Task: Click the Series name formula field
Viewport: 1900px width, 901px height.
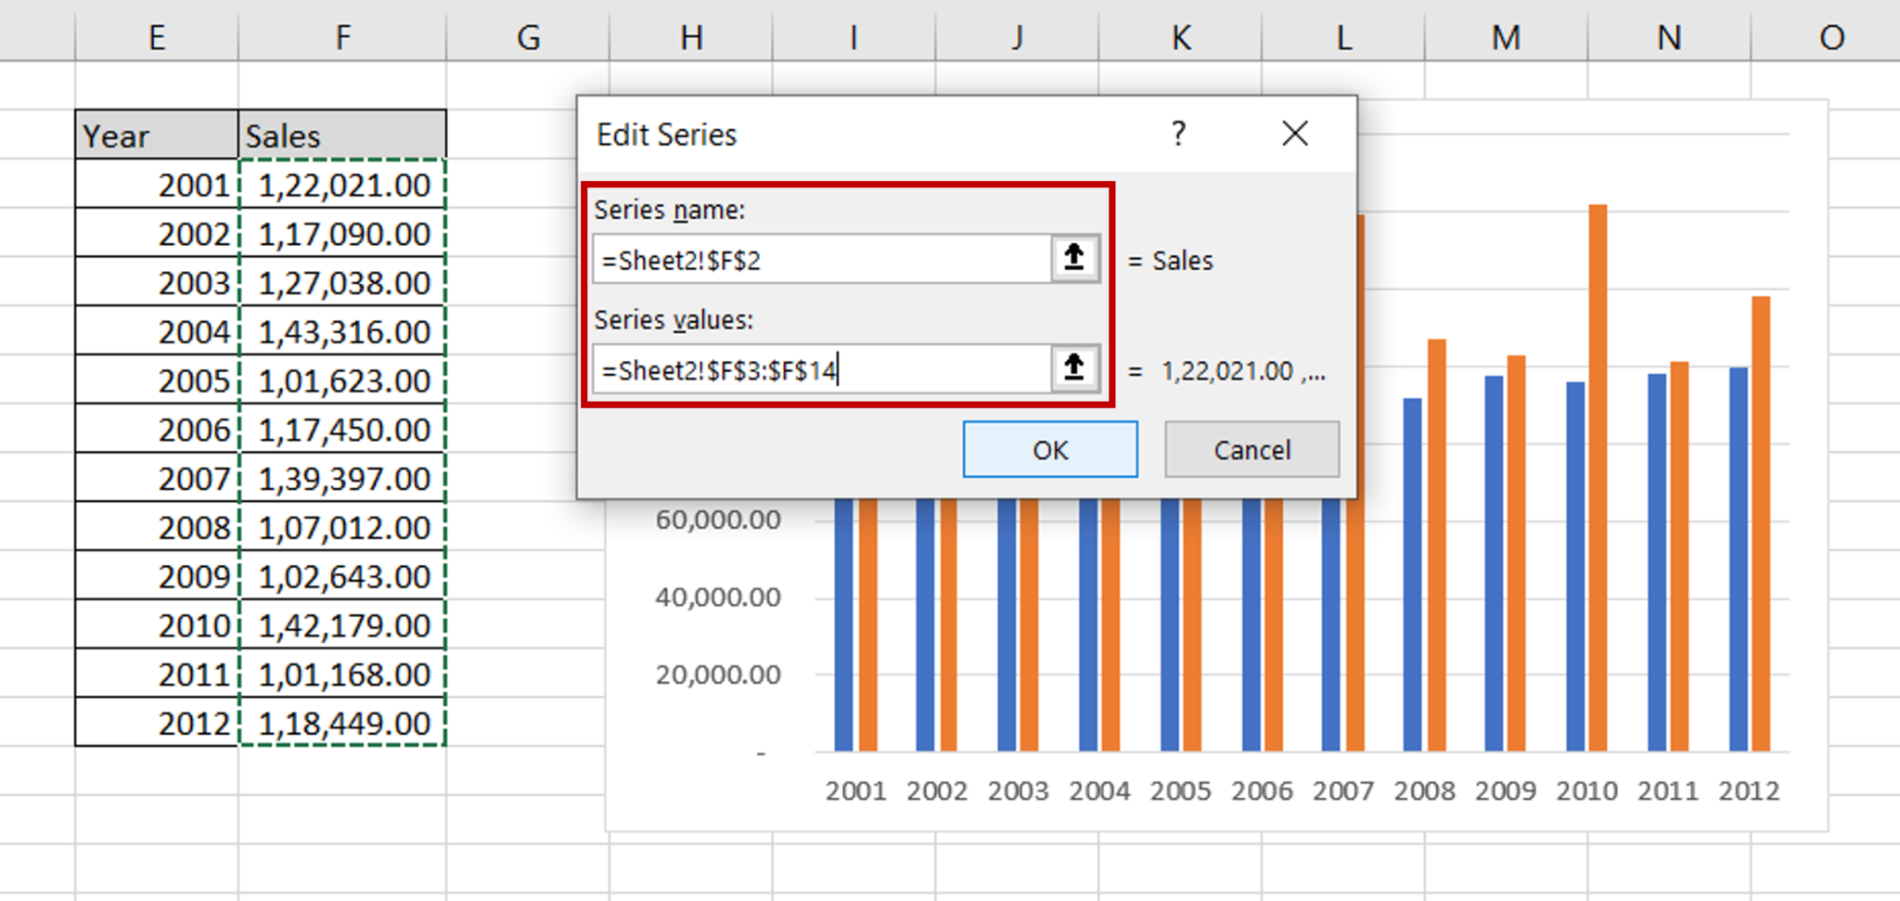Action: pyautogui.click(x=816, y=259)
